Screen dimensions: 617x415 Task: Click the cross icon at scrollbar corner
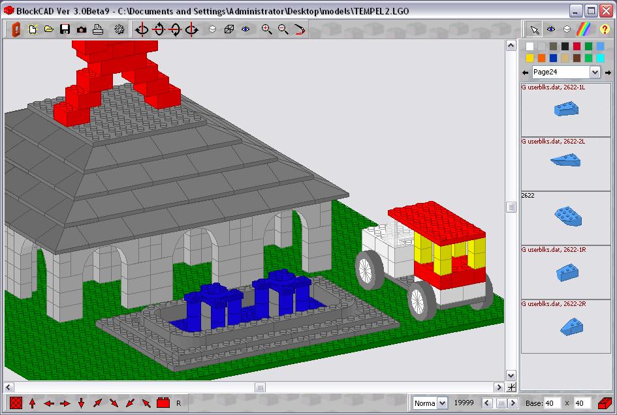point(511,388)
